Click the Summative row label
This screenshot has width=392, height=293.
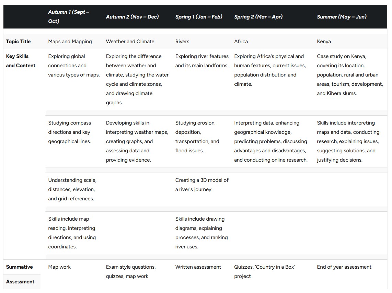tap(19, 267)
